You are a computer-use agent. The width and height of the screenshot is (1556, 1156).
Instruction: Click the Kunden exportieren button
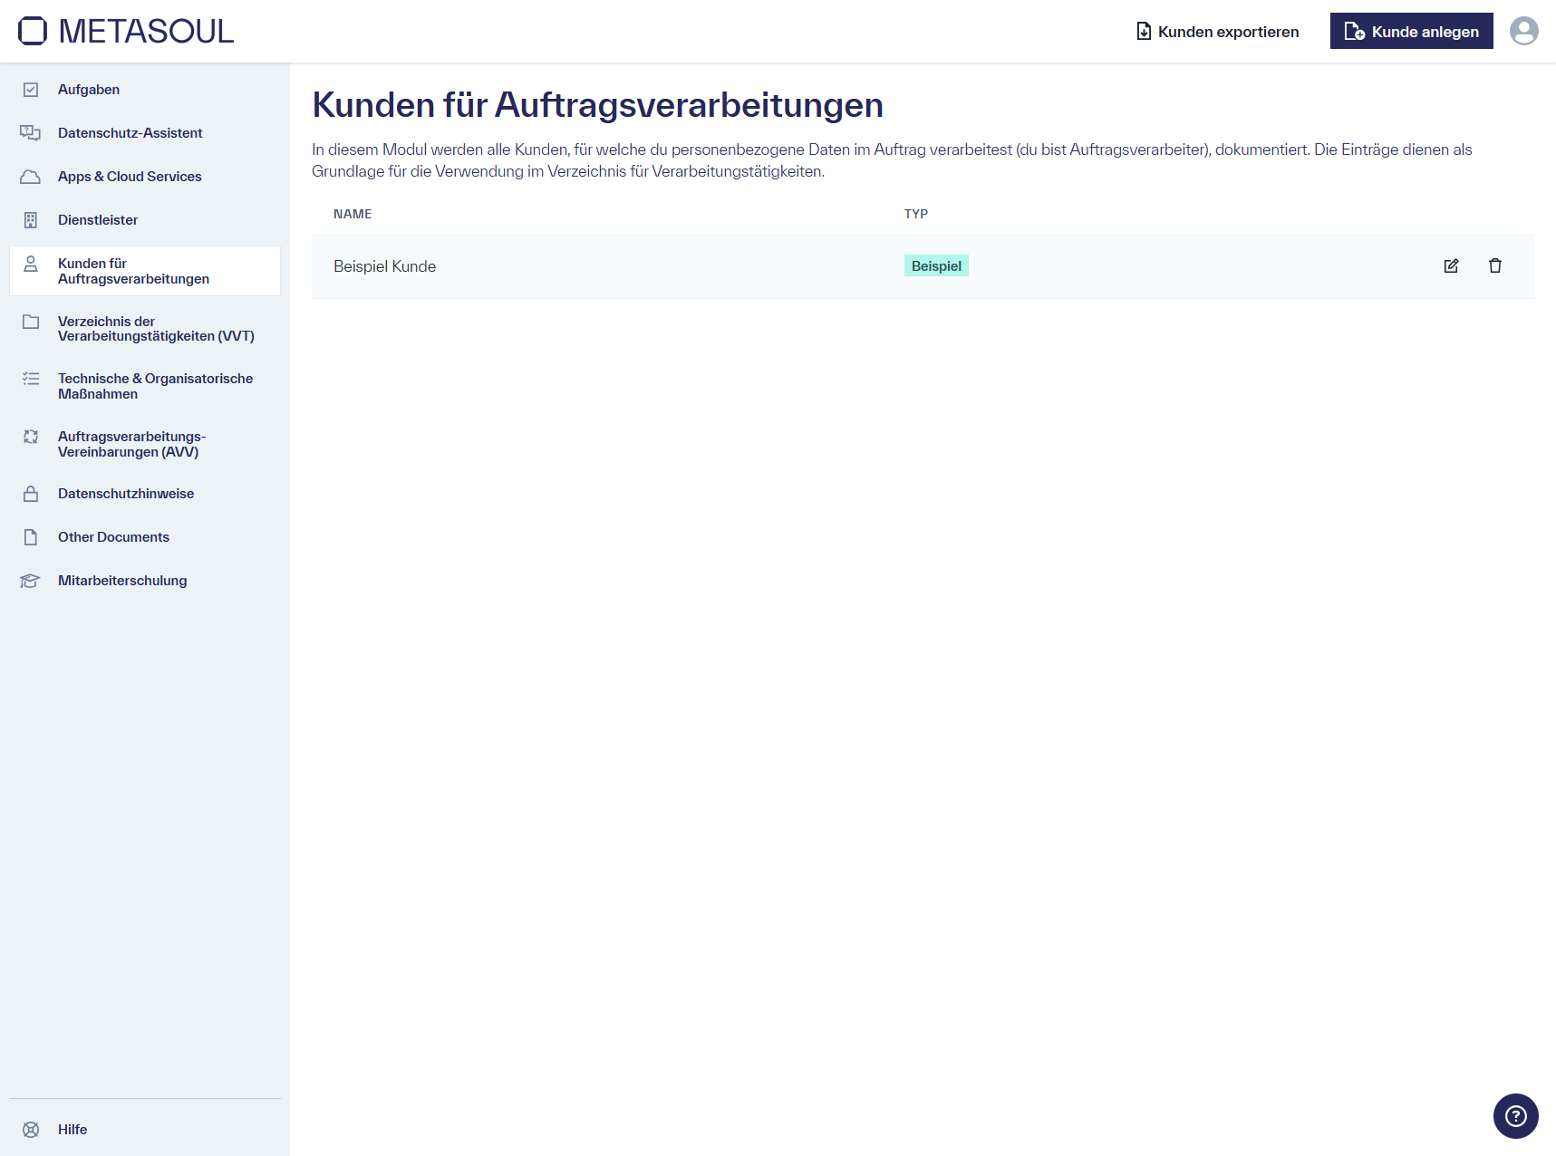1227,30
